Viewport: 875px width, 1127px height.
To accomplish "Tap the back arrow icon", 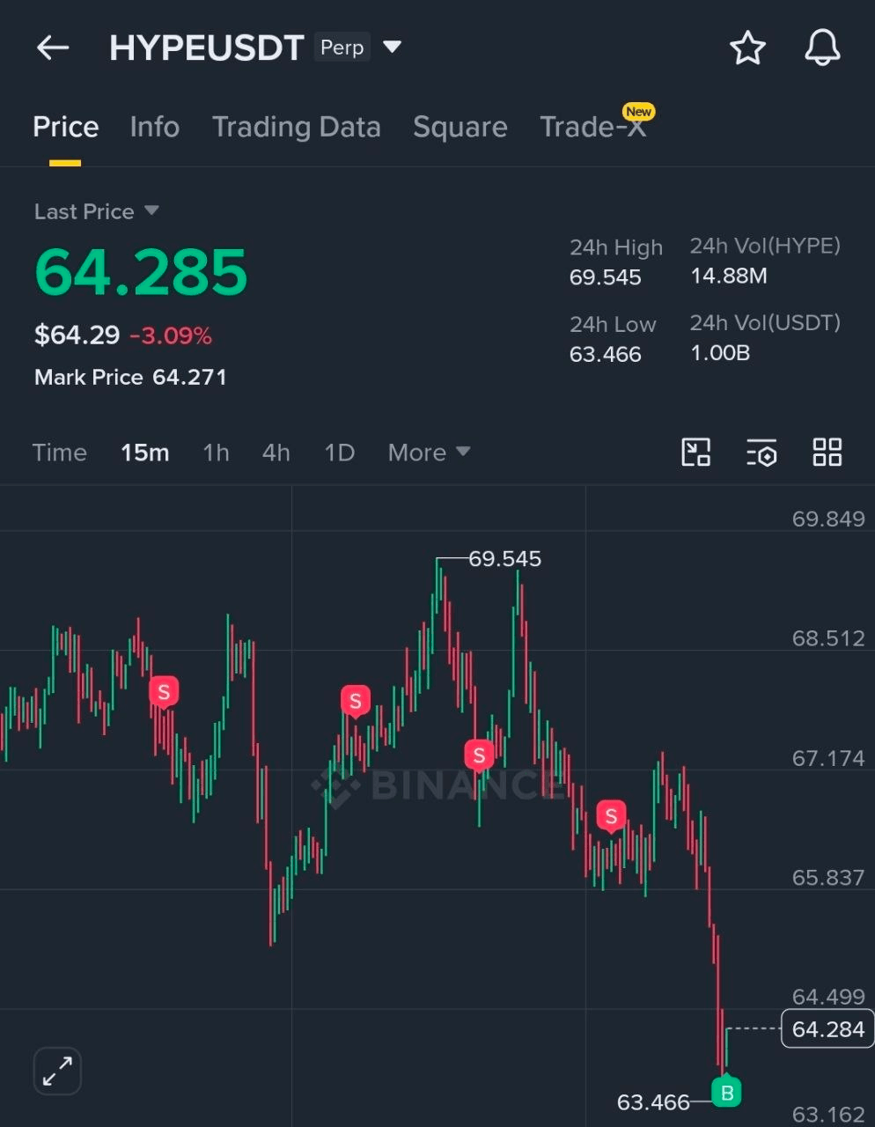I will tap(53, 48).
